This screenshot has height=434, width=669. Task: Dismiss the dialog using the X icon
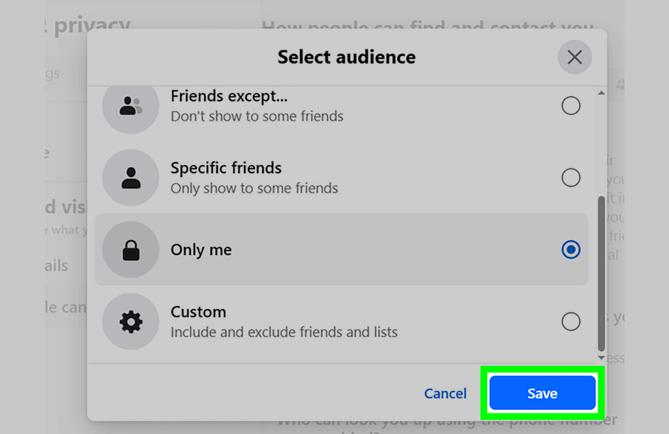click(574, 57)
